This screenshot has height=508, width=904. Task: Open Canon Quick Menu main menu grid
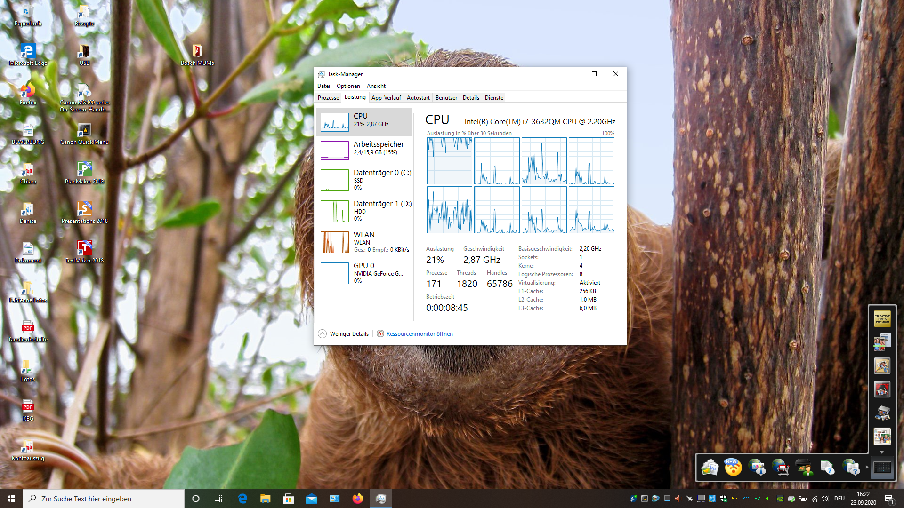click(882, 468)
